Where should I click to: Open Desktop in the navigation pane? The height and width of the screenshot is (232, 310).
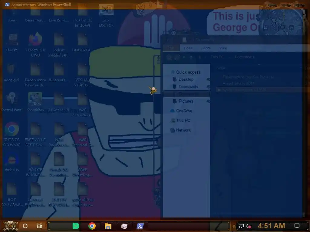[183, 79]
